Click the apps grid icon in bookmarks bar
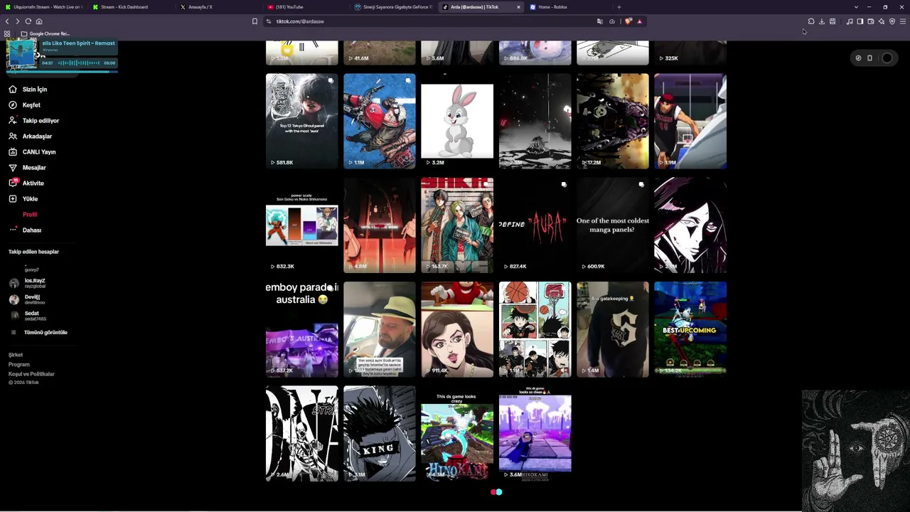Image resolution: width=910 pixels, height=512 pixels. pos(7,33)
